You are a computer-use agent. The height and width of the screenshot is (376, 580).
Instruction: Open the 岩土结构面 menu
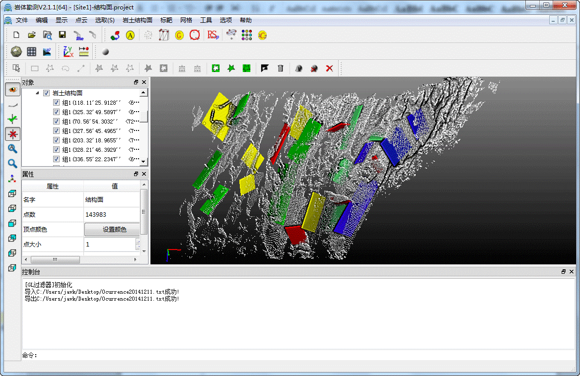coord(137,20)
